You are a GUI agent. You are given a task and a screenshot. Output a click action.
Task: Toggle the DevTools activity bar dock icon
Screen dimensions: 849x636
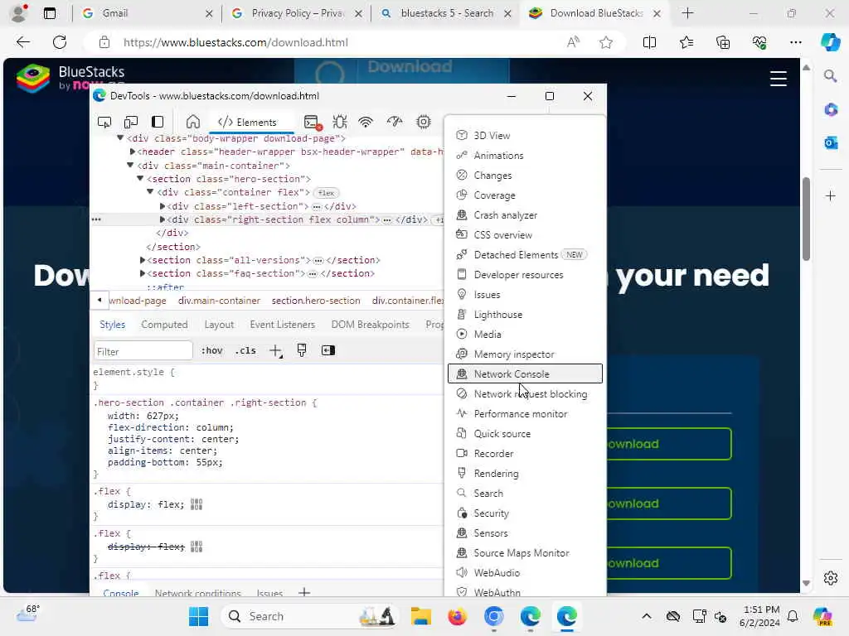pyautogui.click(x=158, y=123)
